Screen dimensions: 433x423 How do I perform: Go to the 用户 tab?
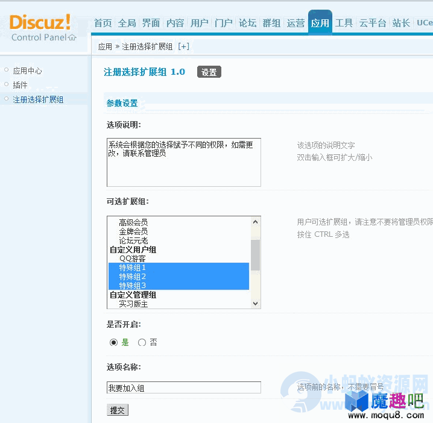coord(200,23)
